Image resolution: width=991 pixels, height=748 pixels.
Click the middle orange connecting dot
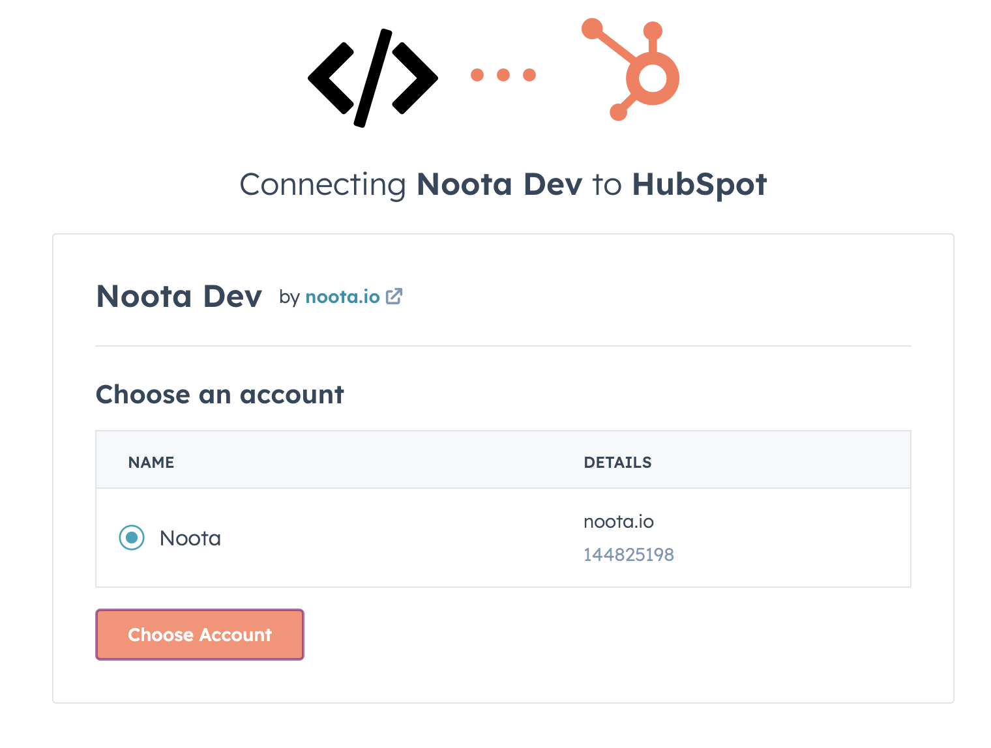click(x=503, y=75)
